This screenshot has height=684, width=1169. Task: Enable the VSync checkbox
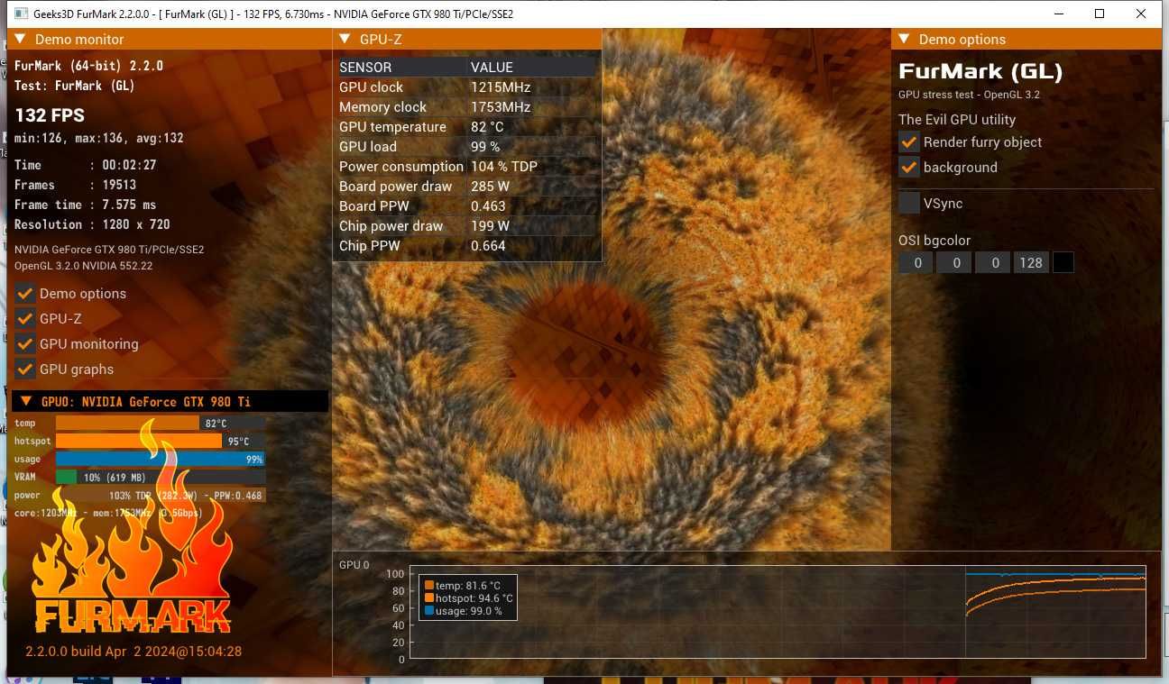[x=909, y=204]
